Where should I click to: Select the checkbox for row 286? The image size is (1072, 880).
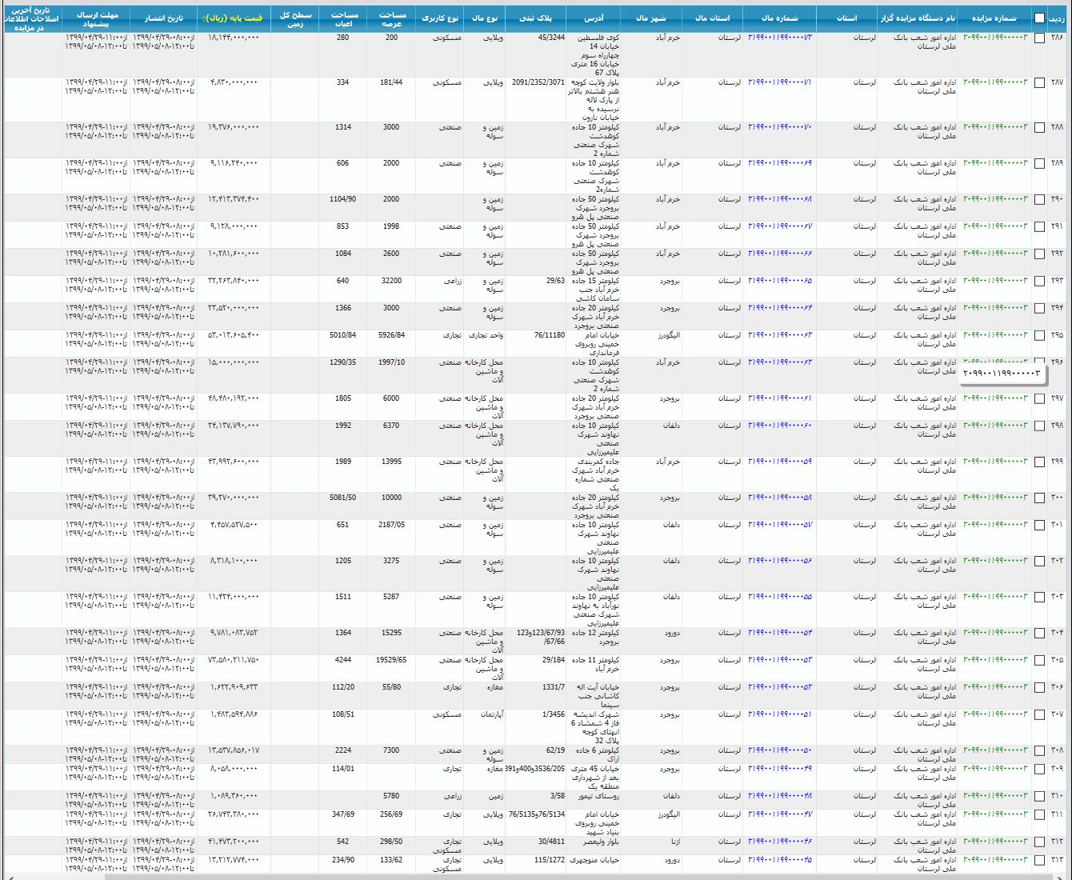click(1039, 38)
